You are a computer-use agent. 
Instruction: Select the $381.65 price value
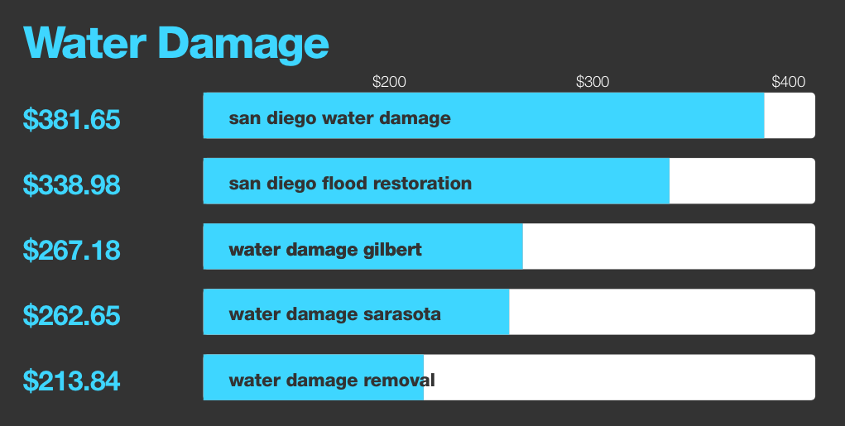coord(72,119)
